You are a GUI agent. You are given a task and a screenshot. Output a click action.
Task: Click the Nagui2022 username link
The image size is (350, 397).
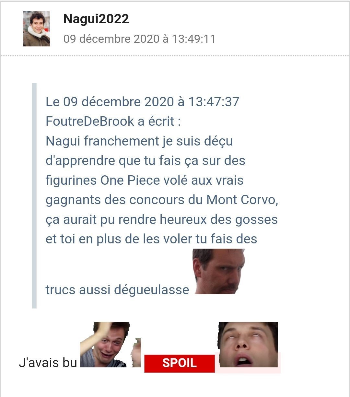coord(96,19)
